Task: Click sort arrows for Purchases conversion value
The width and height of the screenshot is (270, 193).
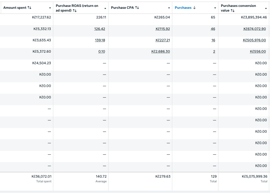Action: pyautogui.click(x=232, y=11)
